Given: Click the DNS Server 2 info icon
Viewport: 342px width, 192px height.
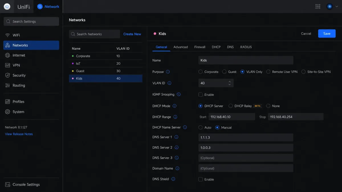Looking at the screenshot, I should [x=176, y=147].
